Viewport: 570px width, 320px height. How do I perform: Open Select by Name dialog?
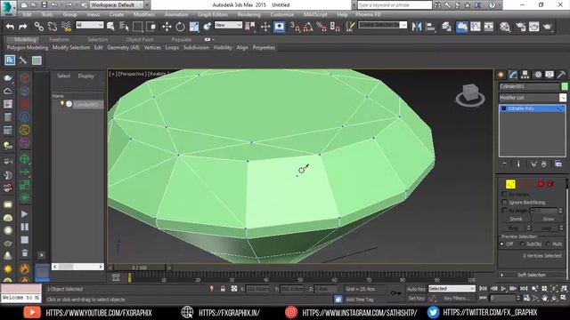tap(124, 27)
